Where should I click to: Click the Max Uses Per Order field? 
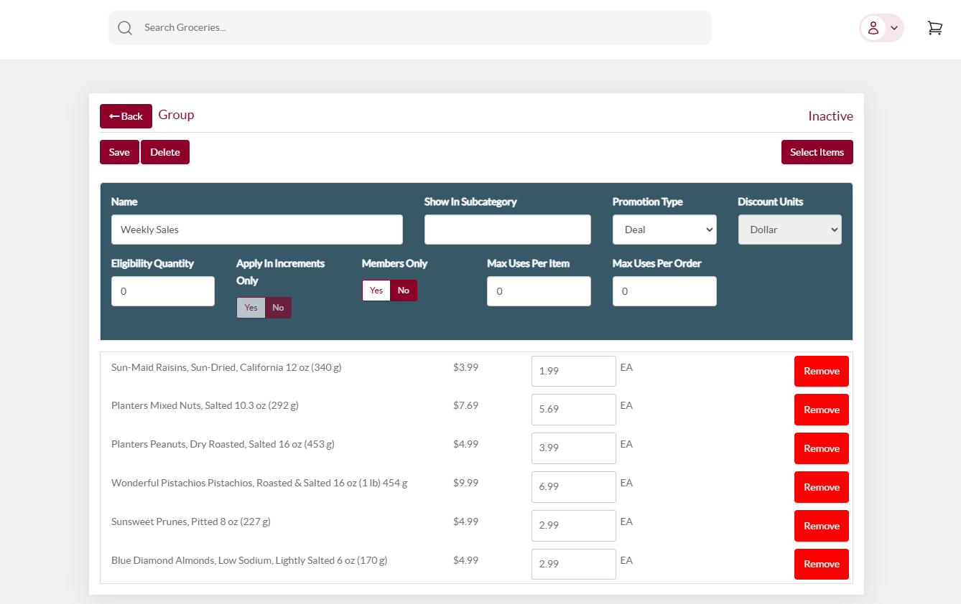point(664,291)
